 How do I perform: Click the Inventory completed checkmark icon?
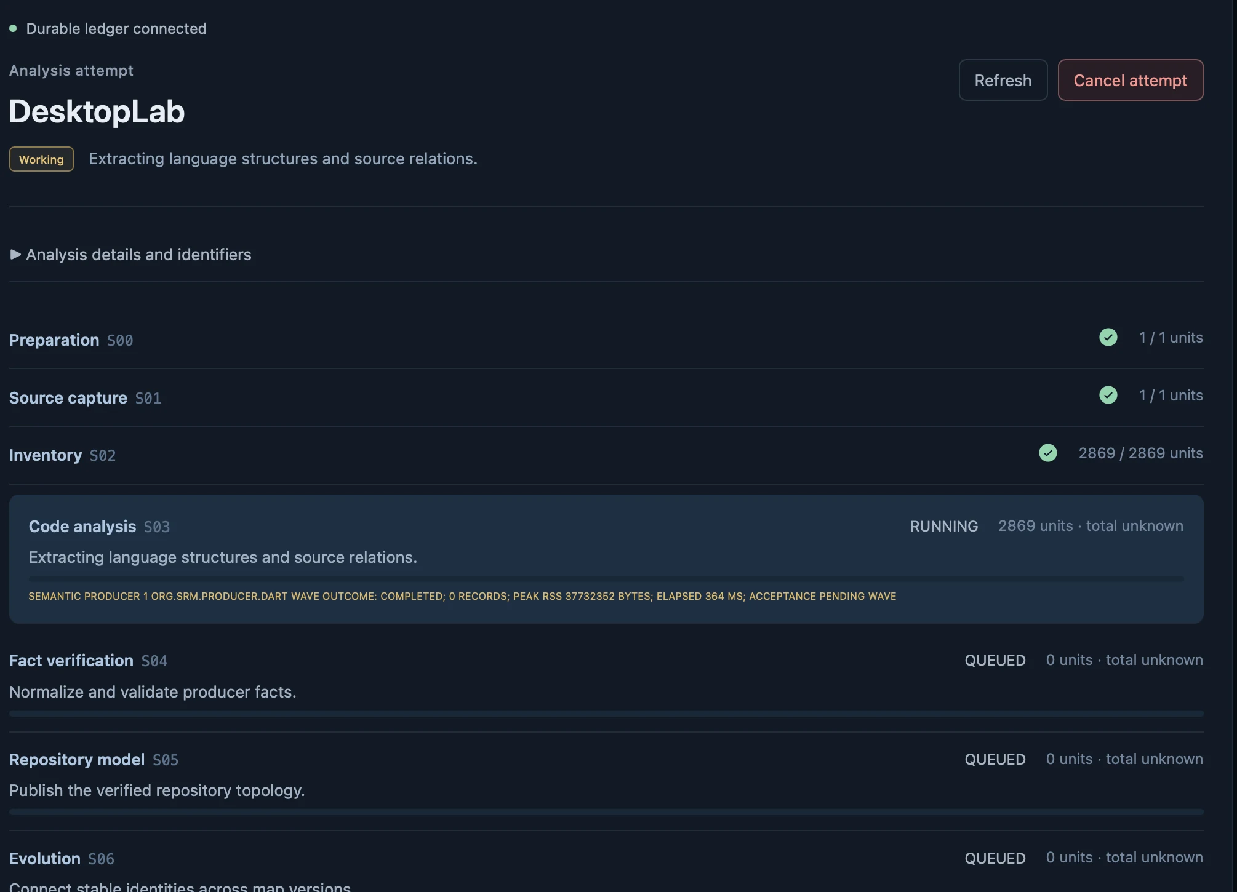point(1047,453)
